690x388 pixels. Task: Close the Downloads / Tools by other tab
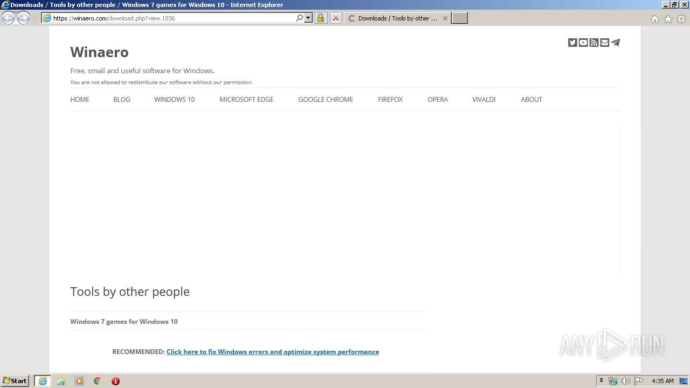point(445,18)
